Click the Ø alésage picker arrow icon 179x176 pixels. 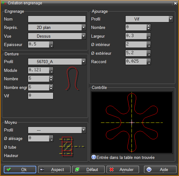(51, 138)
